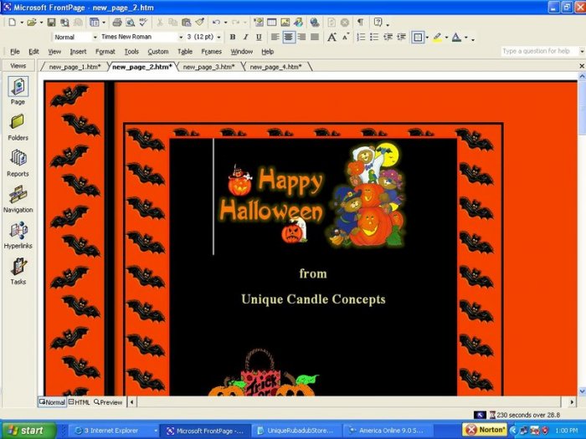Viewport: 586px width, 439px height.
Task: Run the spelling check icon
Action: [x=143, y=23]
